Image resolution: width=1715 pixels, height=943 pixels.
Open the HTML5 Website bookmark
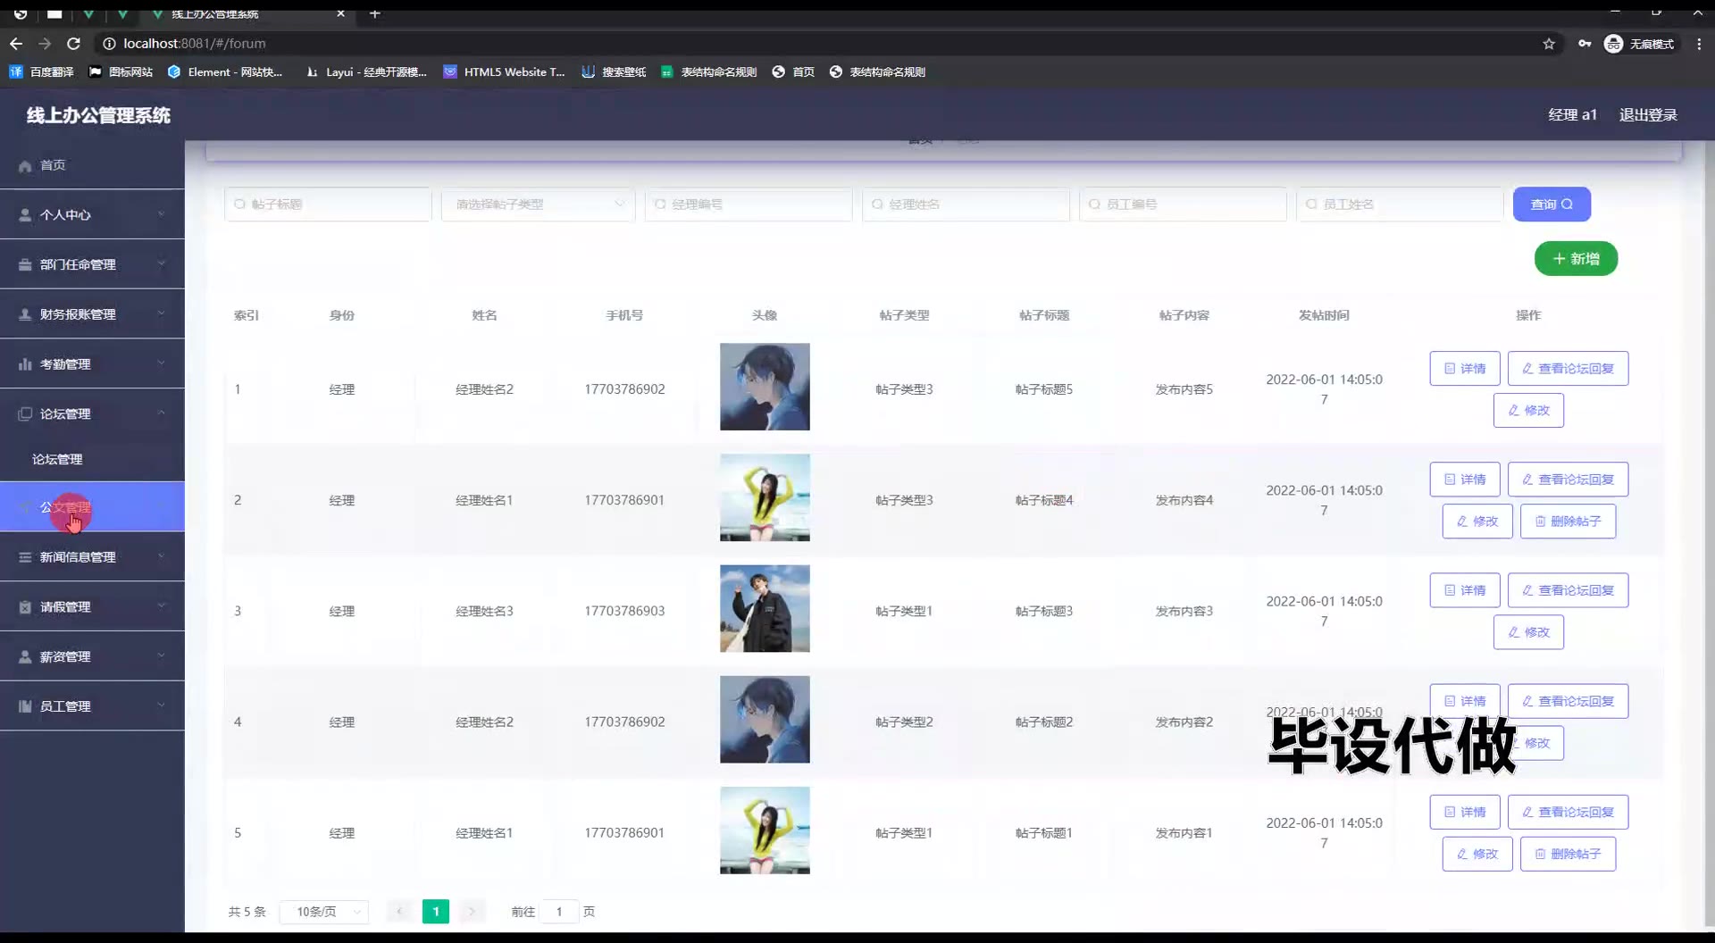coord(505,71)
